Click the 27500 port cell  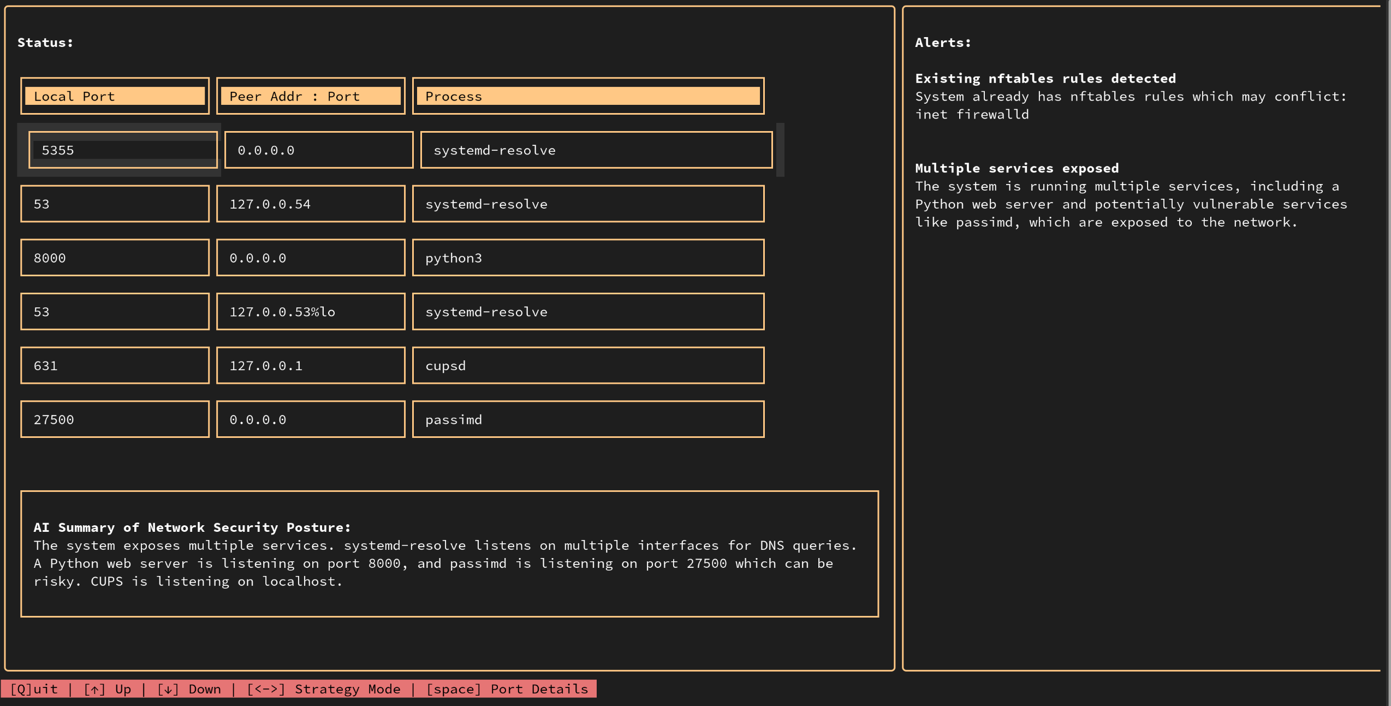(x=115, y=419)
